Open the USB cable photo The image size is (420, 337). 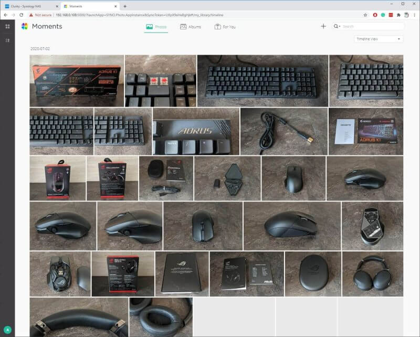click(x=284, y=131)
